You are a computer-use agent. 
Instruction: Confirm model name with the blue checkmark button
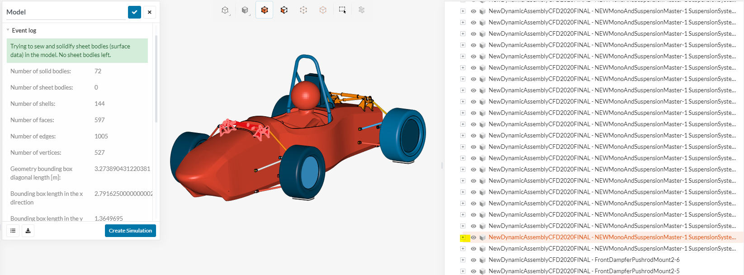(134, 12)
